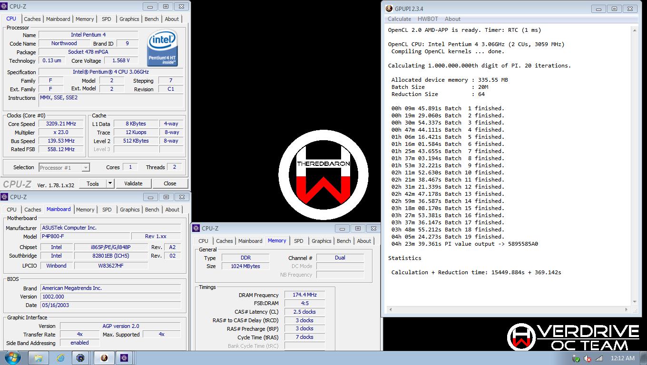The height and width of the screenshot is (365, 647).
Task: Open About tab in the top CPU-Z window
Action: 172,19
